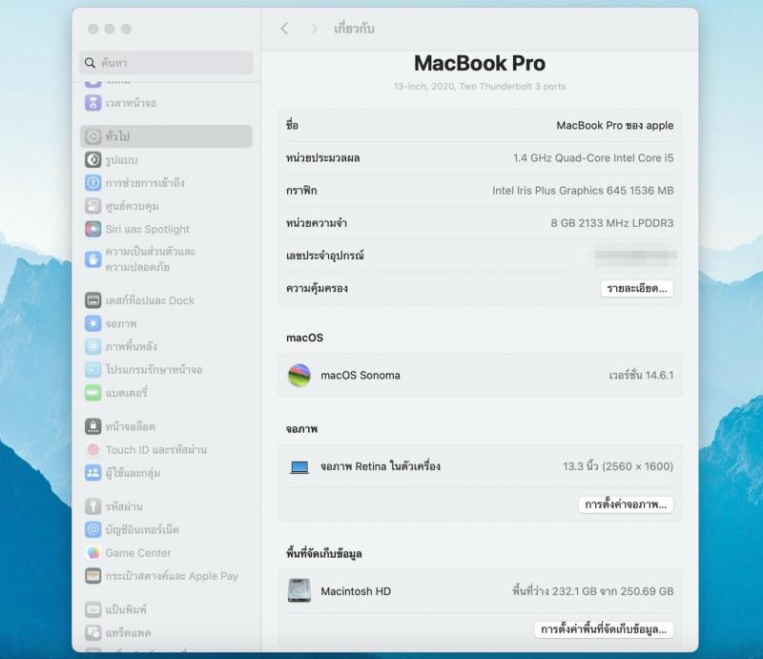Open Control Center (ศูนย์ควบคุม) icon
Image resolution: width=763 pixels, height=659 pixels.
[x=93, y=206]
